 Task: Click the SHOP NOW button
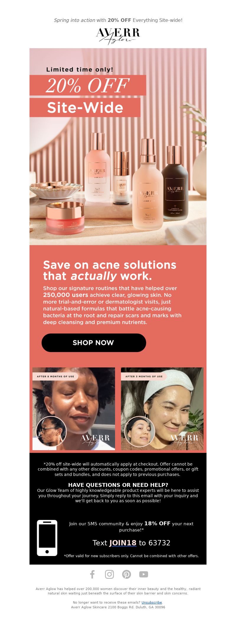pos(94,343)
